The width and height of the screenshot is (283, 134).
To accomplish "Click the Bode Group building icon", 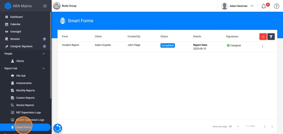I will point(57,6).
